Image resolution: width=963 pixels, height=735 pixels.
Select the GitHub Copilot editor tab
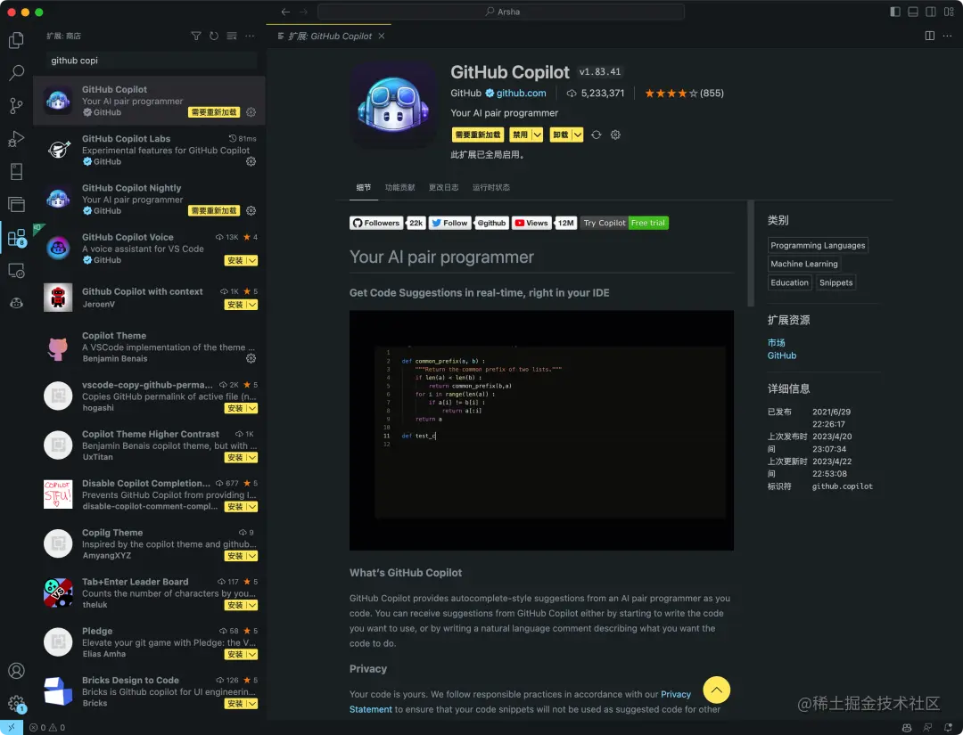tap(328, 37)
